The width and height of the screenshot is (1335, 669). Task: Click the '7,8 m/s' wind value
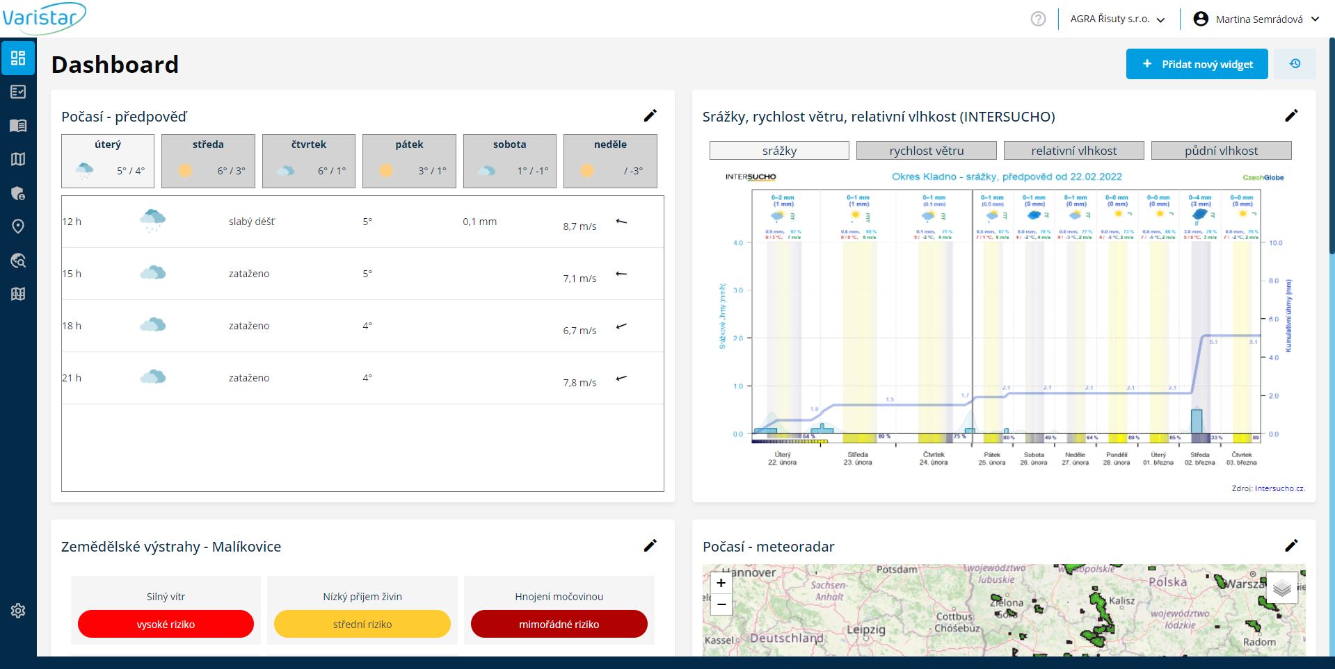click(x=579, y=383)
